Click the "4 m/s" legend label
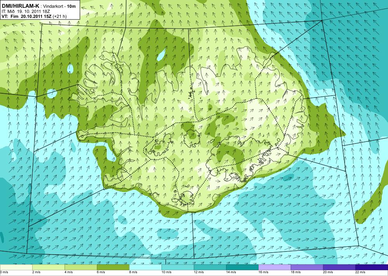The image size is (388, 276). (69, 272)
